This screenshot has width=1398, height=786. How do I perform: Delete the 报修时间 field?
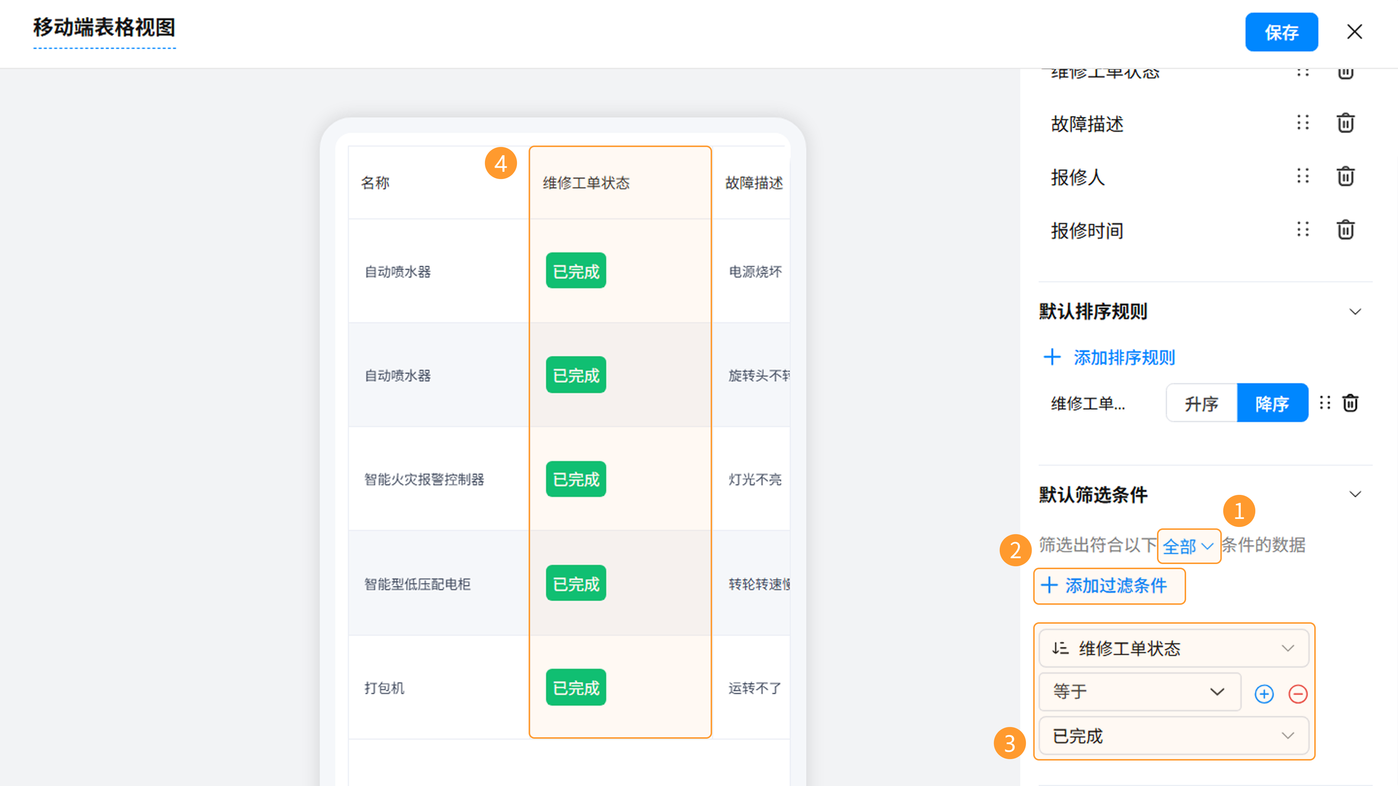1345,230
